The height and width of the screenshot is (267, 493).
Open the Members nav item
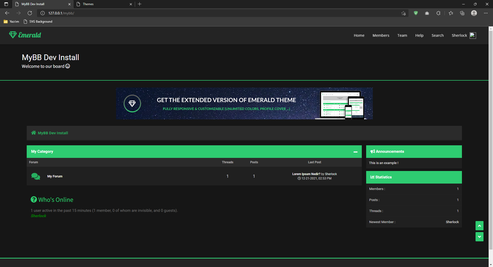click(381, 35)
